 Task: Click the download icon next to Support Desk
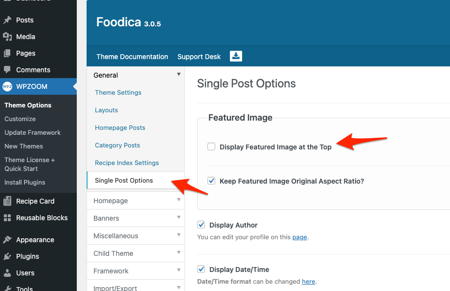click(x=236, y=56)
